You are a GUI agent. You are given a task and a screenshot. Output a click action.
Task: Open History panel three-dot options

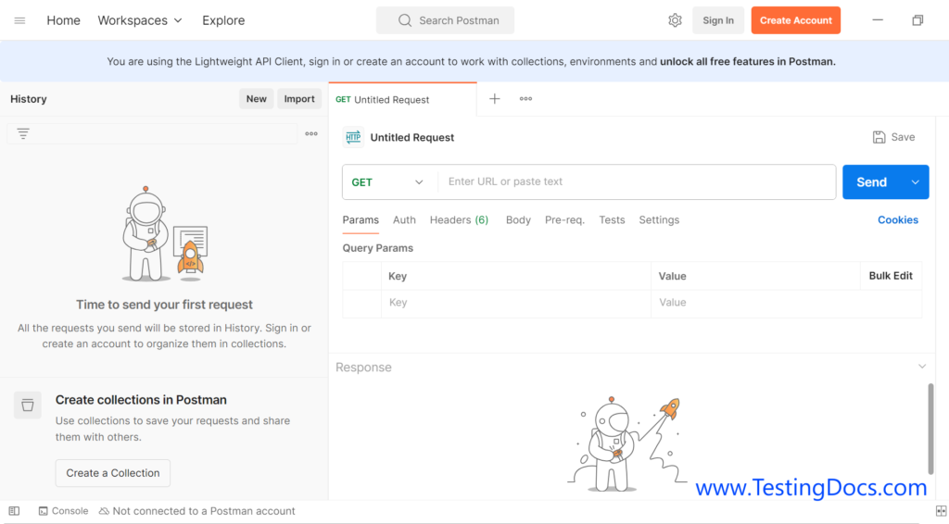click(311, 133)
